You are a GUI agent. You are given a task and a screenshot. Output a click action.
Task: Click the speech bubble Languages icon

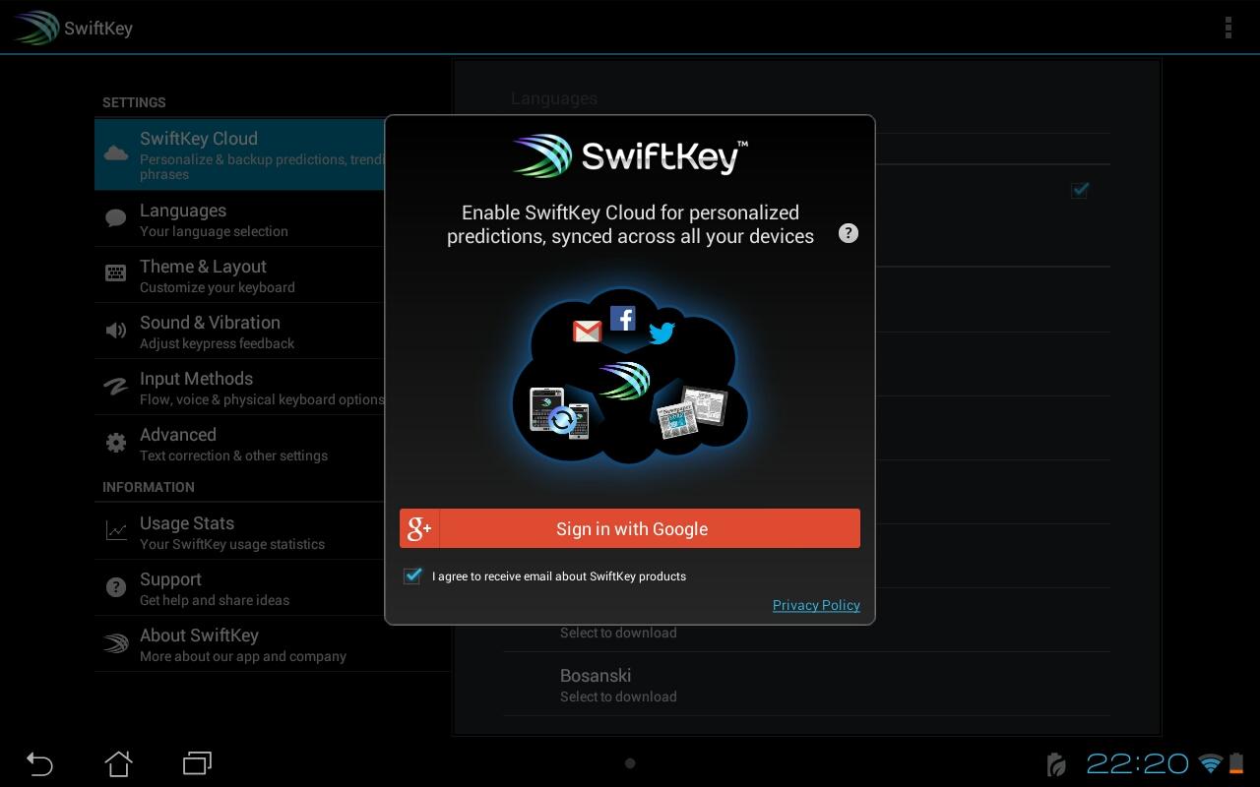[x=116, y=218]
